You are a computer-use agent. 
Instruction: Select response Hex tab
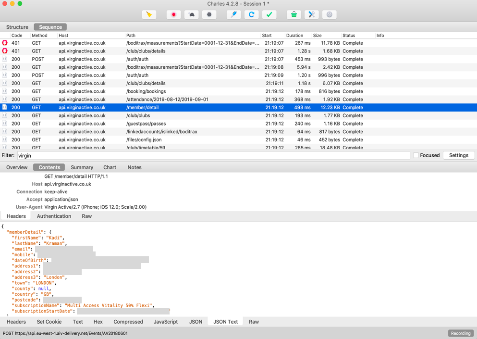click(x=98, y=322)
